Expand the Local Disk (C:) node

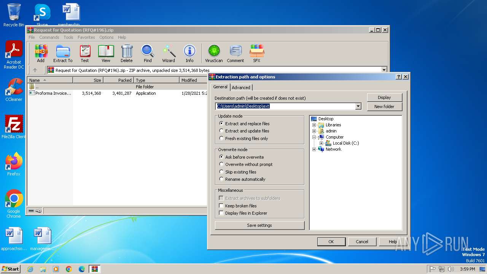click(x=321, y=143)
